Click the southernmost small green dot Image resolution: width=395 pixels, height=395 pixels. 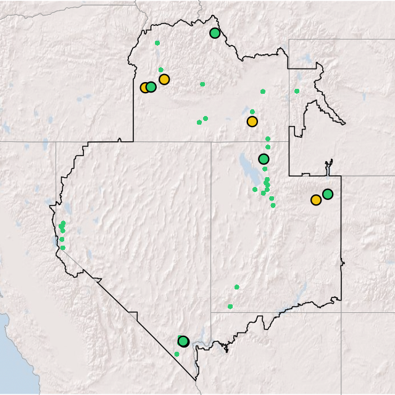click(x=177, y=354)
